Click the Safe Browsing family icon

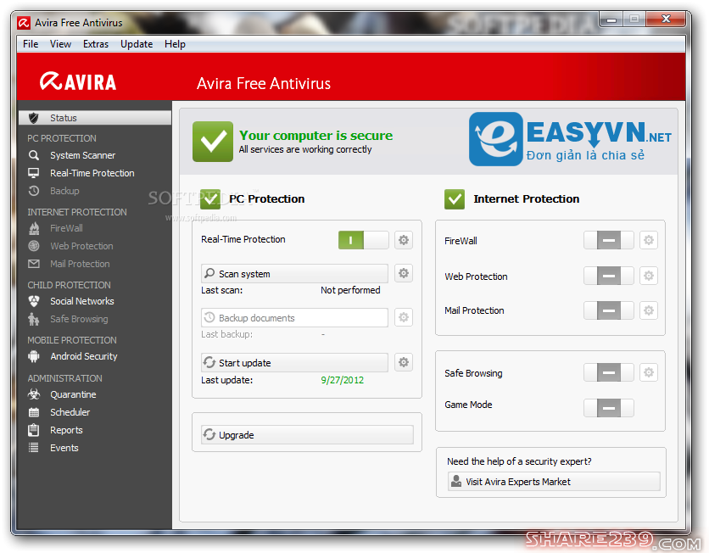coord(33,319)
